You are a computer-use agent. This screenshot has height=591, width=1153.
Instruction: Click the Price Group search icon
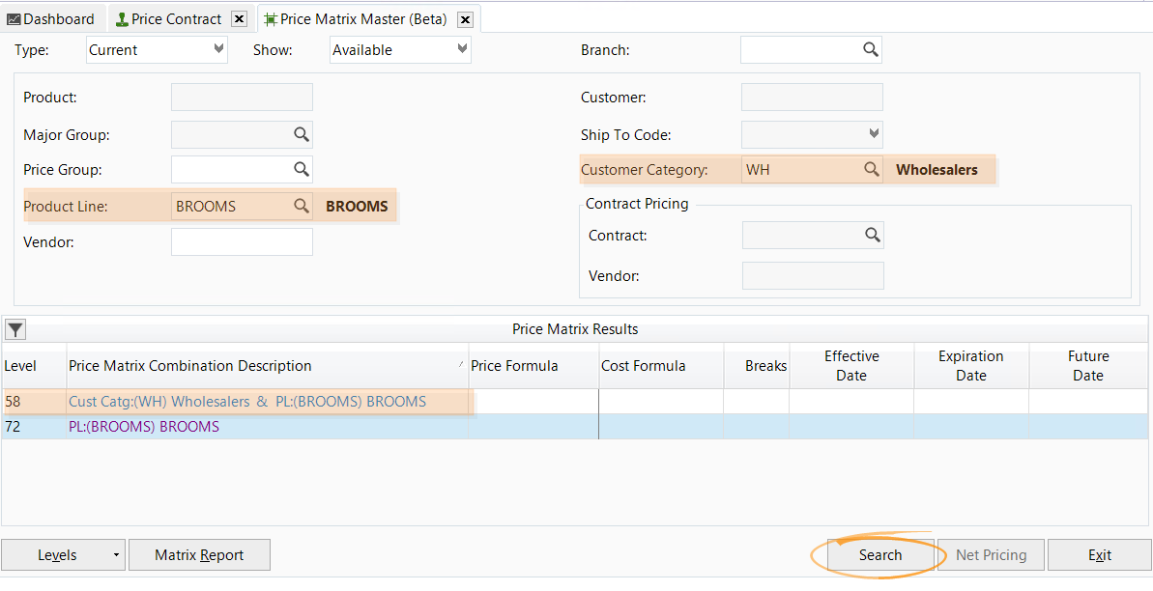point(302,169)
